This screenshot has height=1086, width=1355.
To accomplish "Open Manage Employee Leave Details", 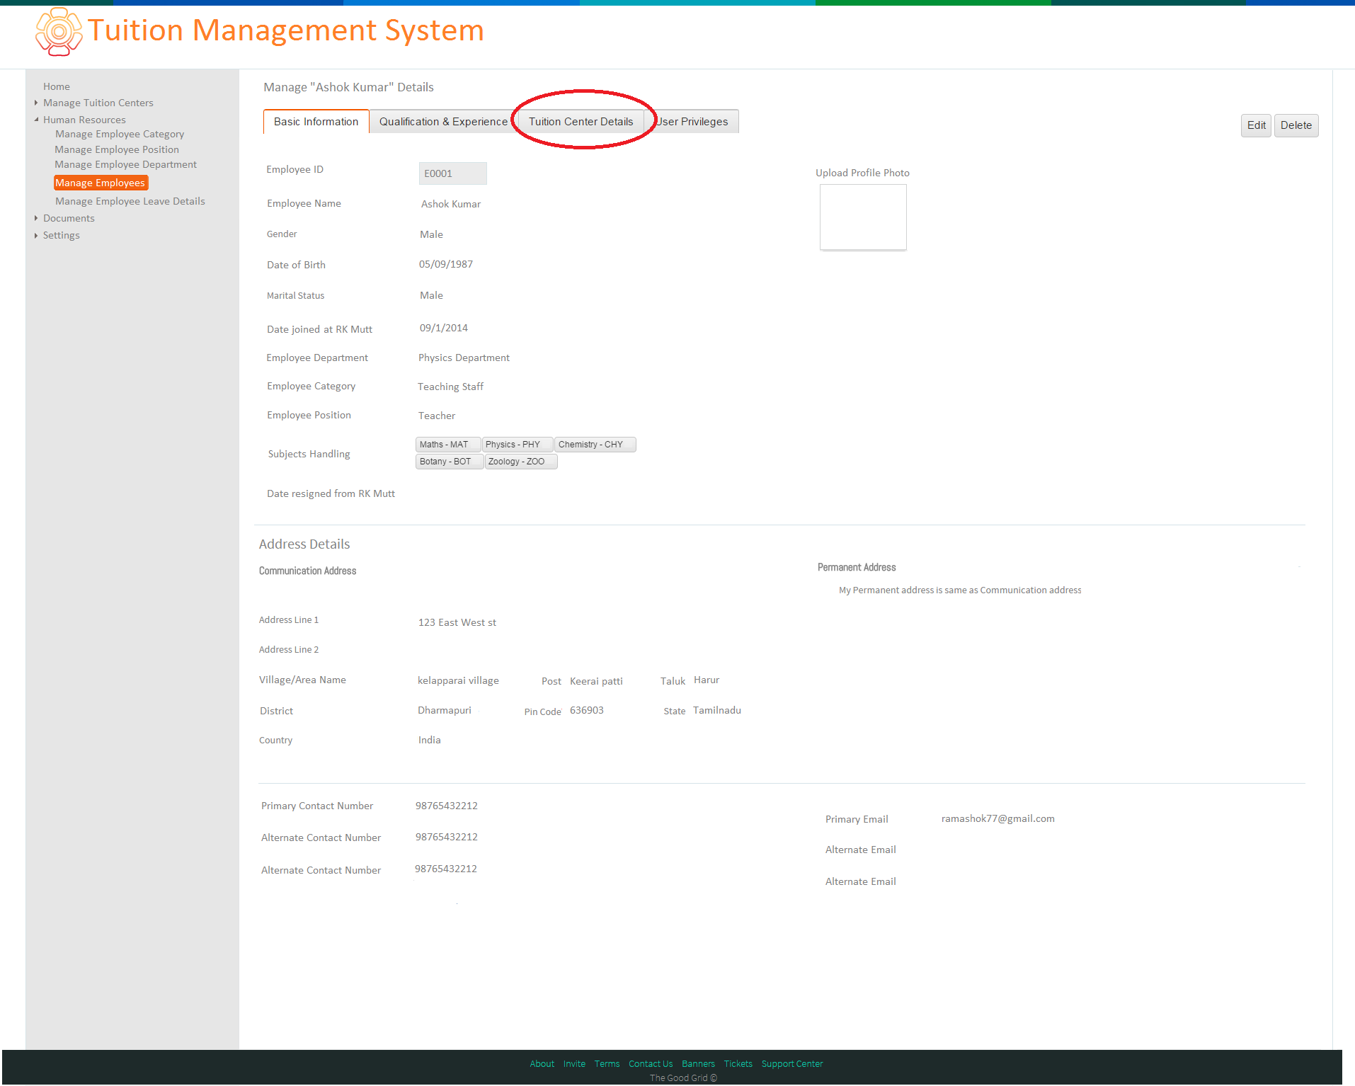I will click(130, 201).
